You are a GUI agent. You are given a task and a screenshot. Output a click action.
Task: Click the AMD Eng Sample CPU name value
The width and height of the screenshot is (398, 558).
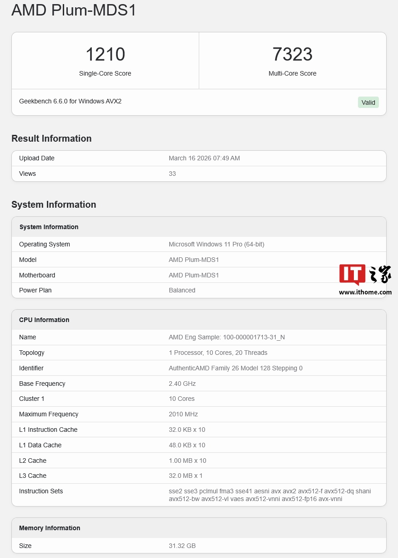pos(227,337)
